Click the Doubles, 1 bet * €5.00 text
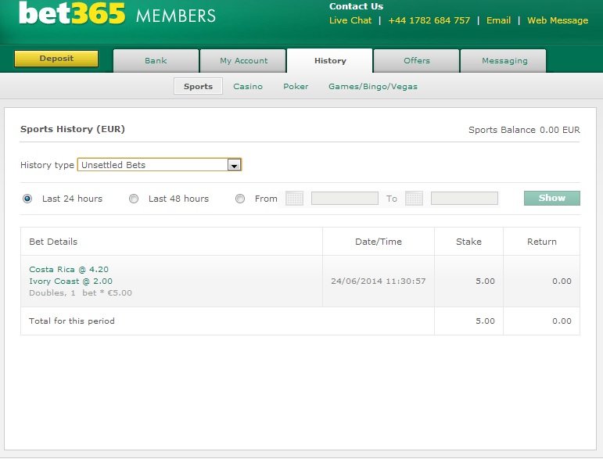The width and height of the screenshot is (603, 459). tap(81, 293)
